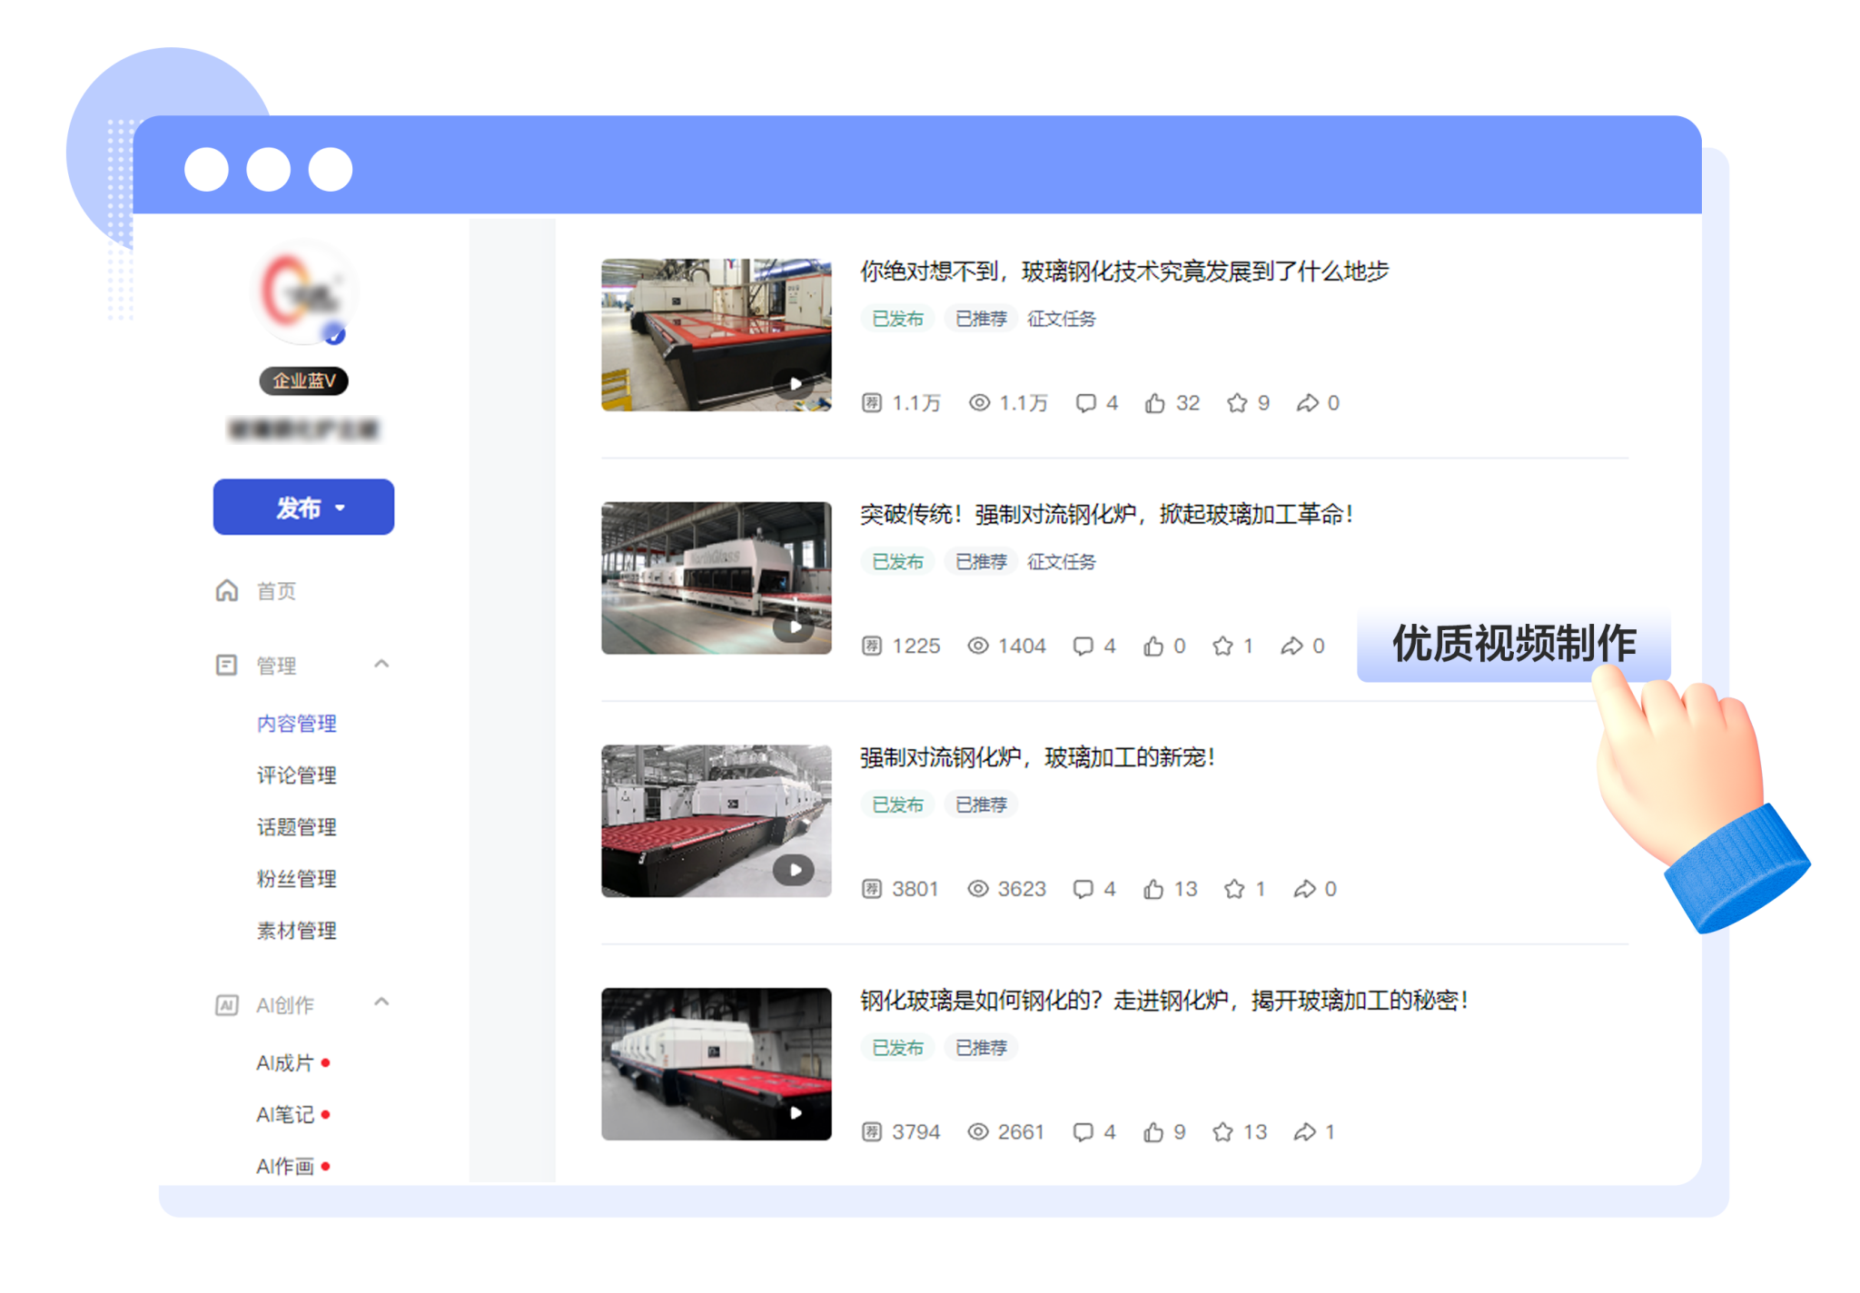Click the 优质视频制作 label

click(x=1514, y=644)
